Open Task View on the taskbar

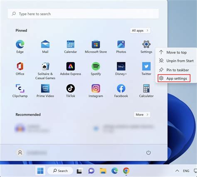pos(80,171)
